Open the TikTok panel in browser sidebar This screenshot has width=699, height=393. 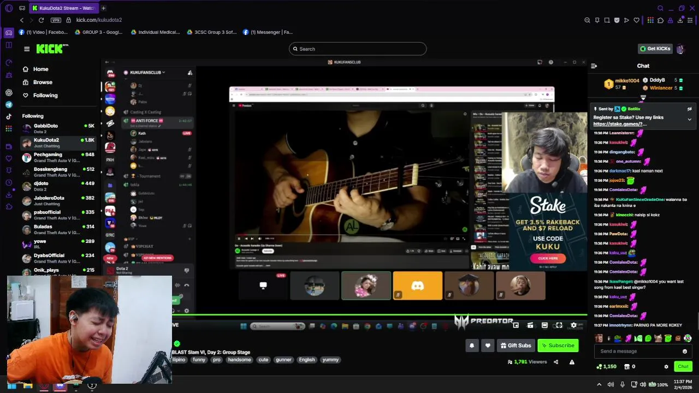click(9, 116)
